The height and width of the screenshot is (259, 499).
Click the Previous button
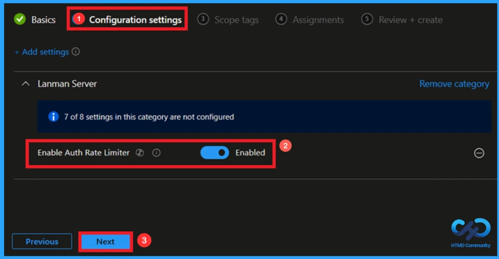(42, 241)
